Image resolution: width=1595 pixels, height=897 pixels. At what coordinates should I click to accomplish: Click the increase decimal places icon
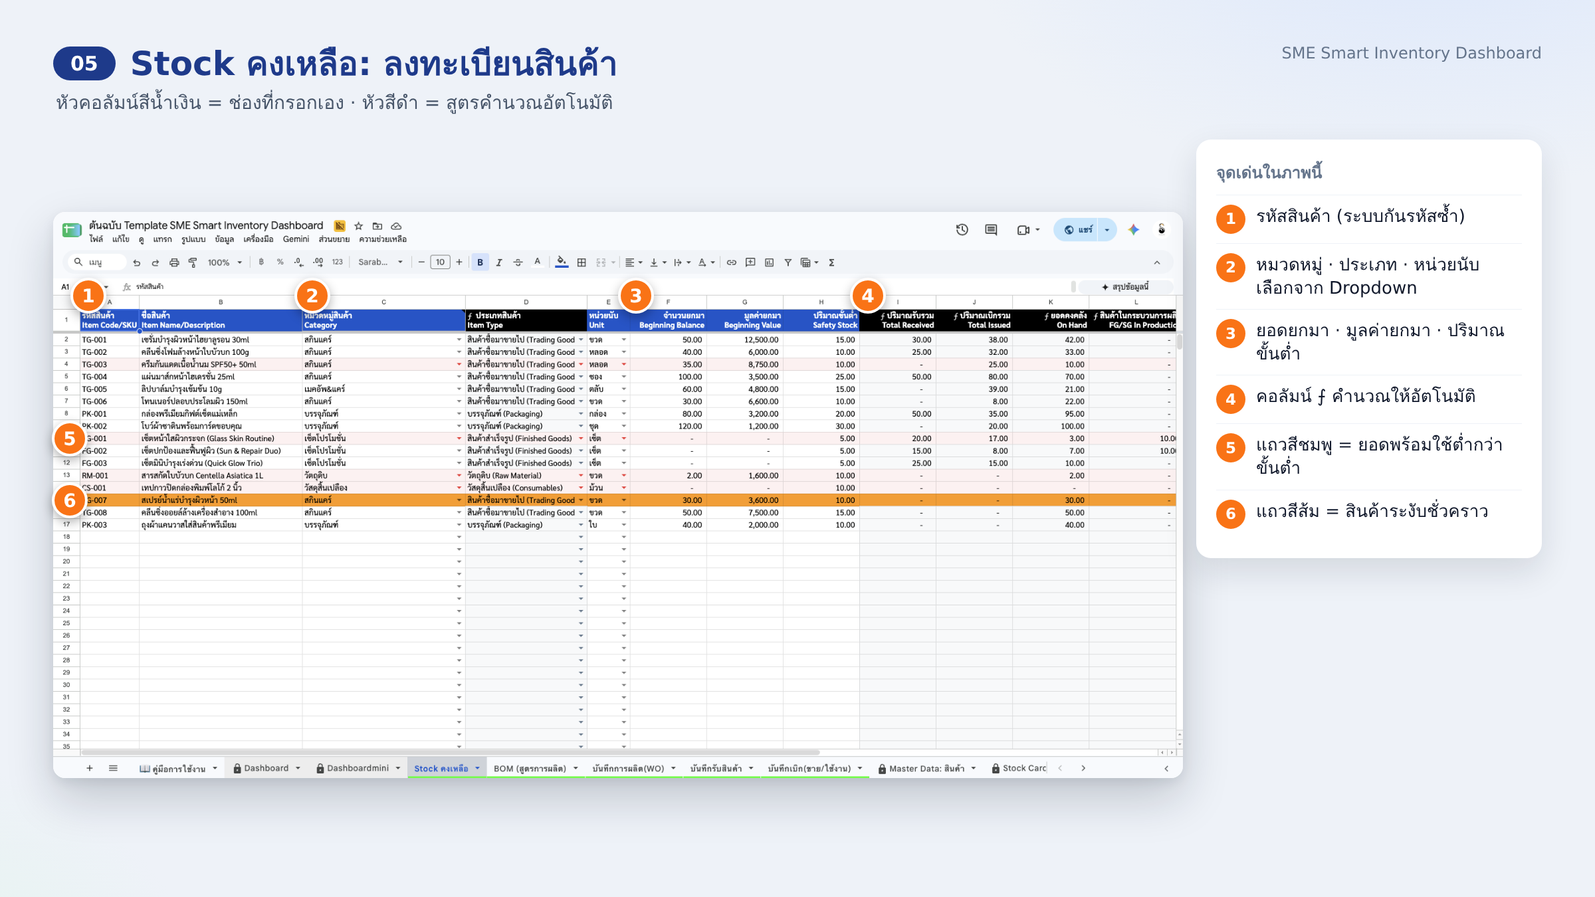pyautogui.click(x=318, y=262)
